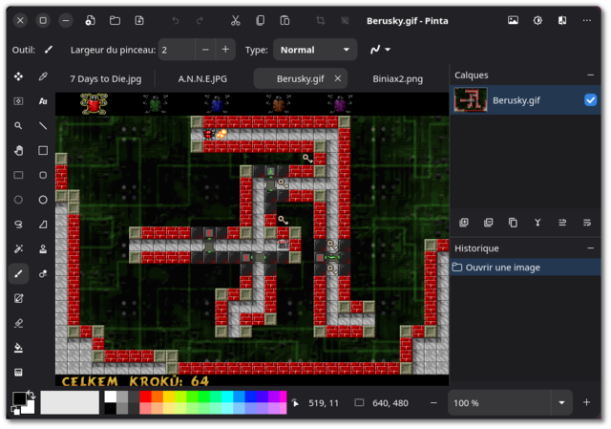Select the Lasso Select tool

18,225
